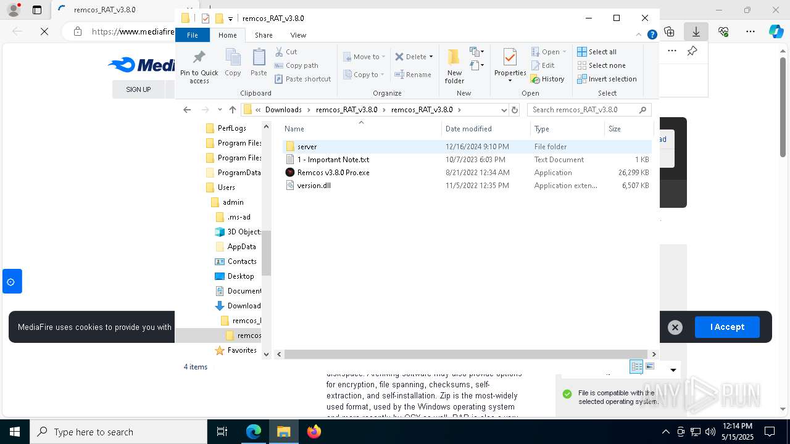The width and height of the screenshot is (790, 444).
Task: Select the server folder
Action: pyautogui.click(x=467, y=147)
